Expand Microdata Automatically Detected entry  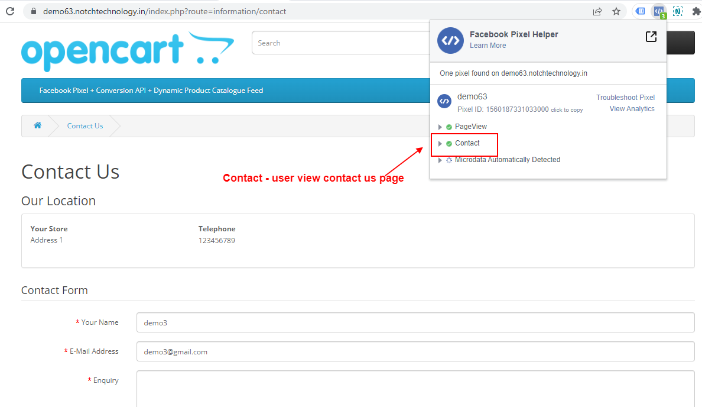tap(440, 159)
